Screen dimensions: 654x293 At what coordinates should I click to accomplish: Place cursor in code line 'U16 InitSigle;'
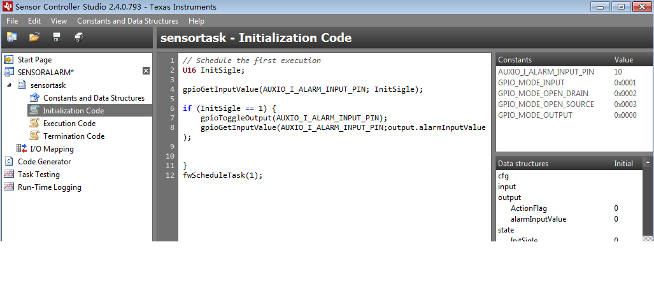tap(213, 70)
